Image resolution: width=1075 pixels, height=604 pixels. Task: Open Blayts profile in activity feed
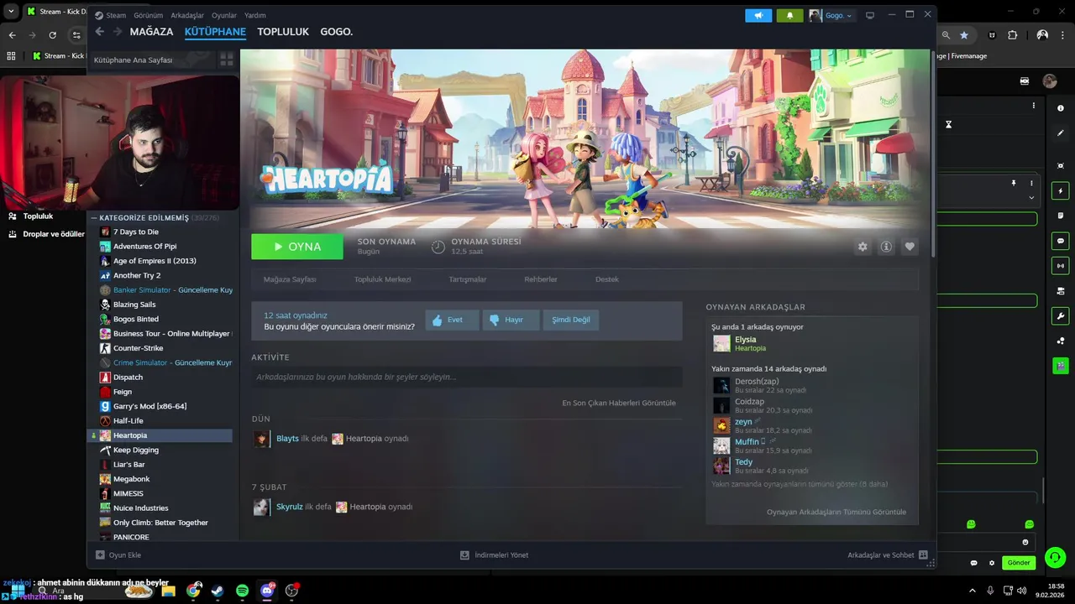point(287,439)
